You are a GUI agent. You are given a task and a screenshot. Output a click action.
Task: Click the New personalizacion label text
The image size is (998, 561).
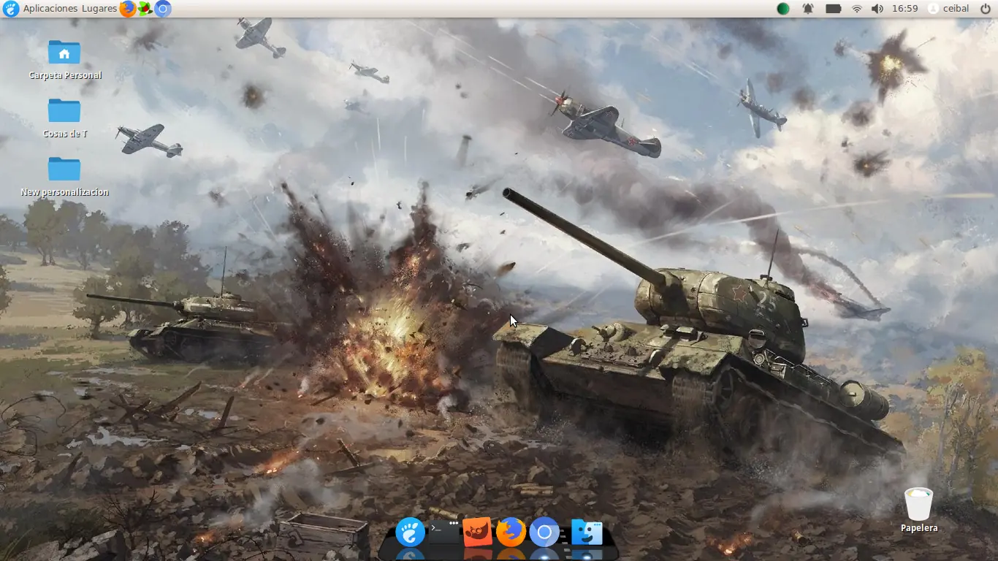click(65, 192)
